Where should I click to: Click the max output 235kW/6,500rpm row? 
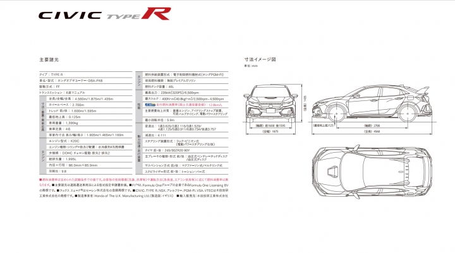[186, 93]
